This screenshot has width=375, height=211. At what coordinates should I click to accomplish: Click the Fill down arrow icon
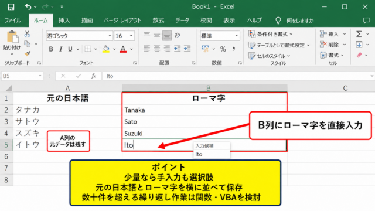tap(359, 45)
